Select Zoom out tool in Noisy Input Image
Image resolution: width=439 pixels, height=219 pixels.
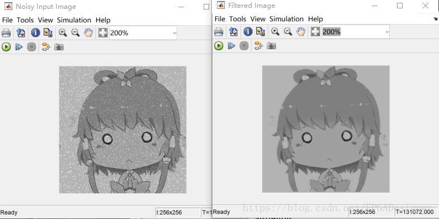pos(75,33)
